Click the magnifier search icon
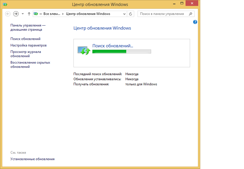244x169 pixels. [190, 14]
